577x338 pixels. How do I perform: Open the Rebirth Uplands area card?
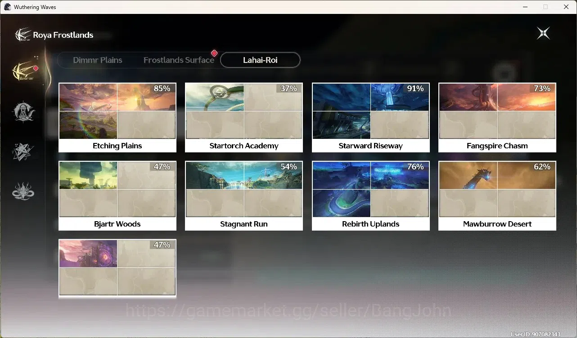tap(371, 196)
